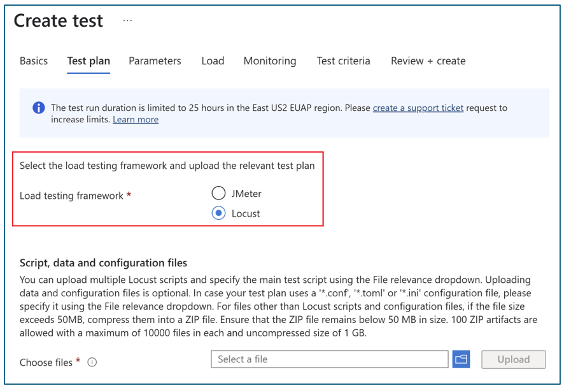The image size is (564, 388).
Task: Click the Upload button
Action: tap(514, 359)
